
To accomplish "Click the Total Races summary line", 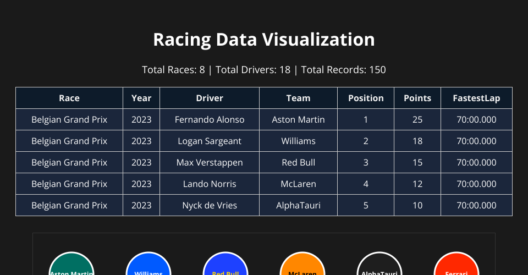I will pos(264,70).
